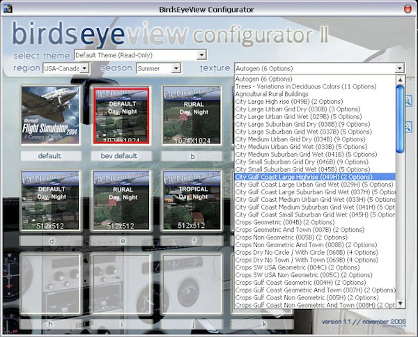418x337 pixels.
Task: Choose City Medium Urban Grid Wet (033B)
Action: pos(315,147)
